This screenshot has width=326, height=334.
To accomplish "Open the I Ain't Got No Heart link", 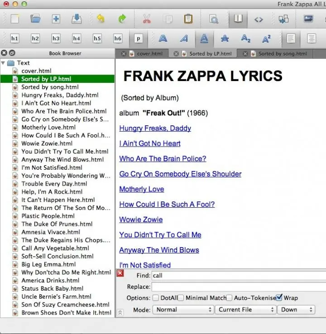I will [x=150, y=143].
